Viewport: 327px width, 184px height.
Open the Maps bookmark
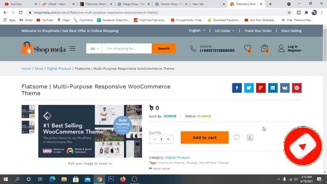(x=63, y=20)
